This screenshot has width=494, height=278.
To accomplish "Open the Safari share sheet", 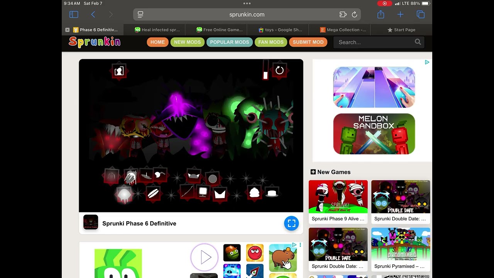I will coord(381,14).
